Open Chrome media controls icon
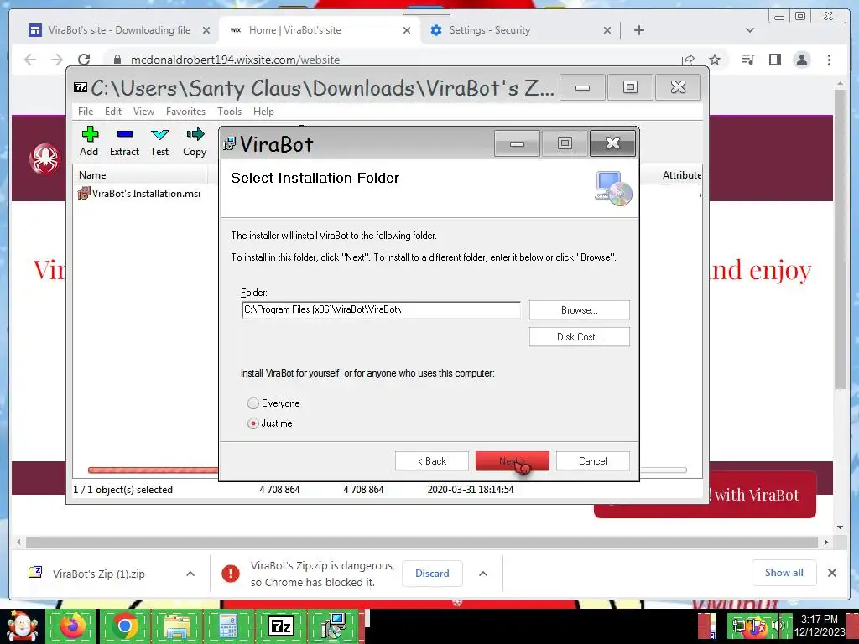This screenshot has height=644, width=859. click(x=747, y=60)
